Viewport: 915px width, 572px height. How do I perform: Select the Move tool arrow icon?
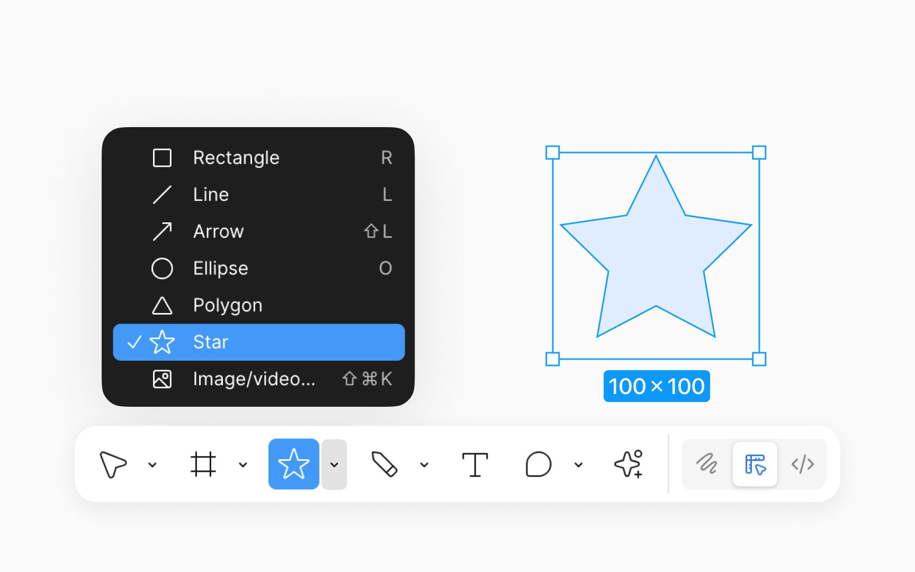point(113,464)
